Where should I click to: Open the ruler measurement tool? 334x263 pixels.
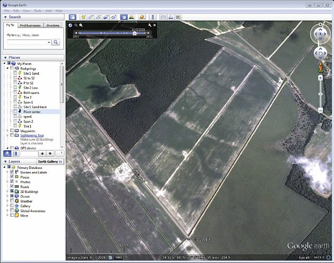point(153,17)
